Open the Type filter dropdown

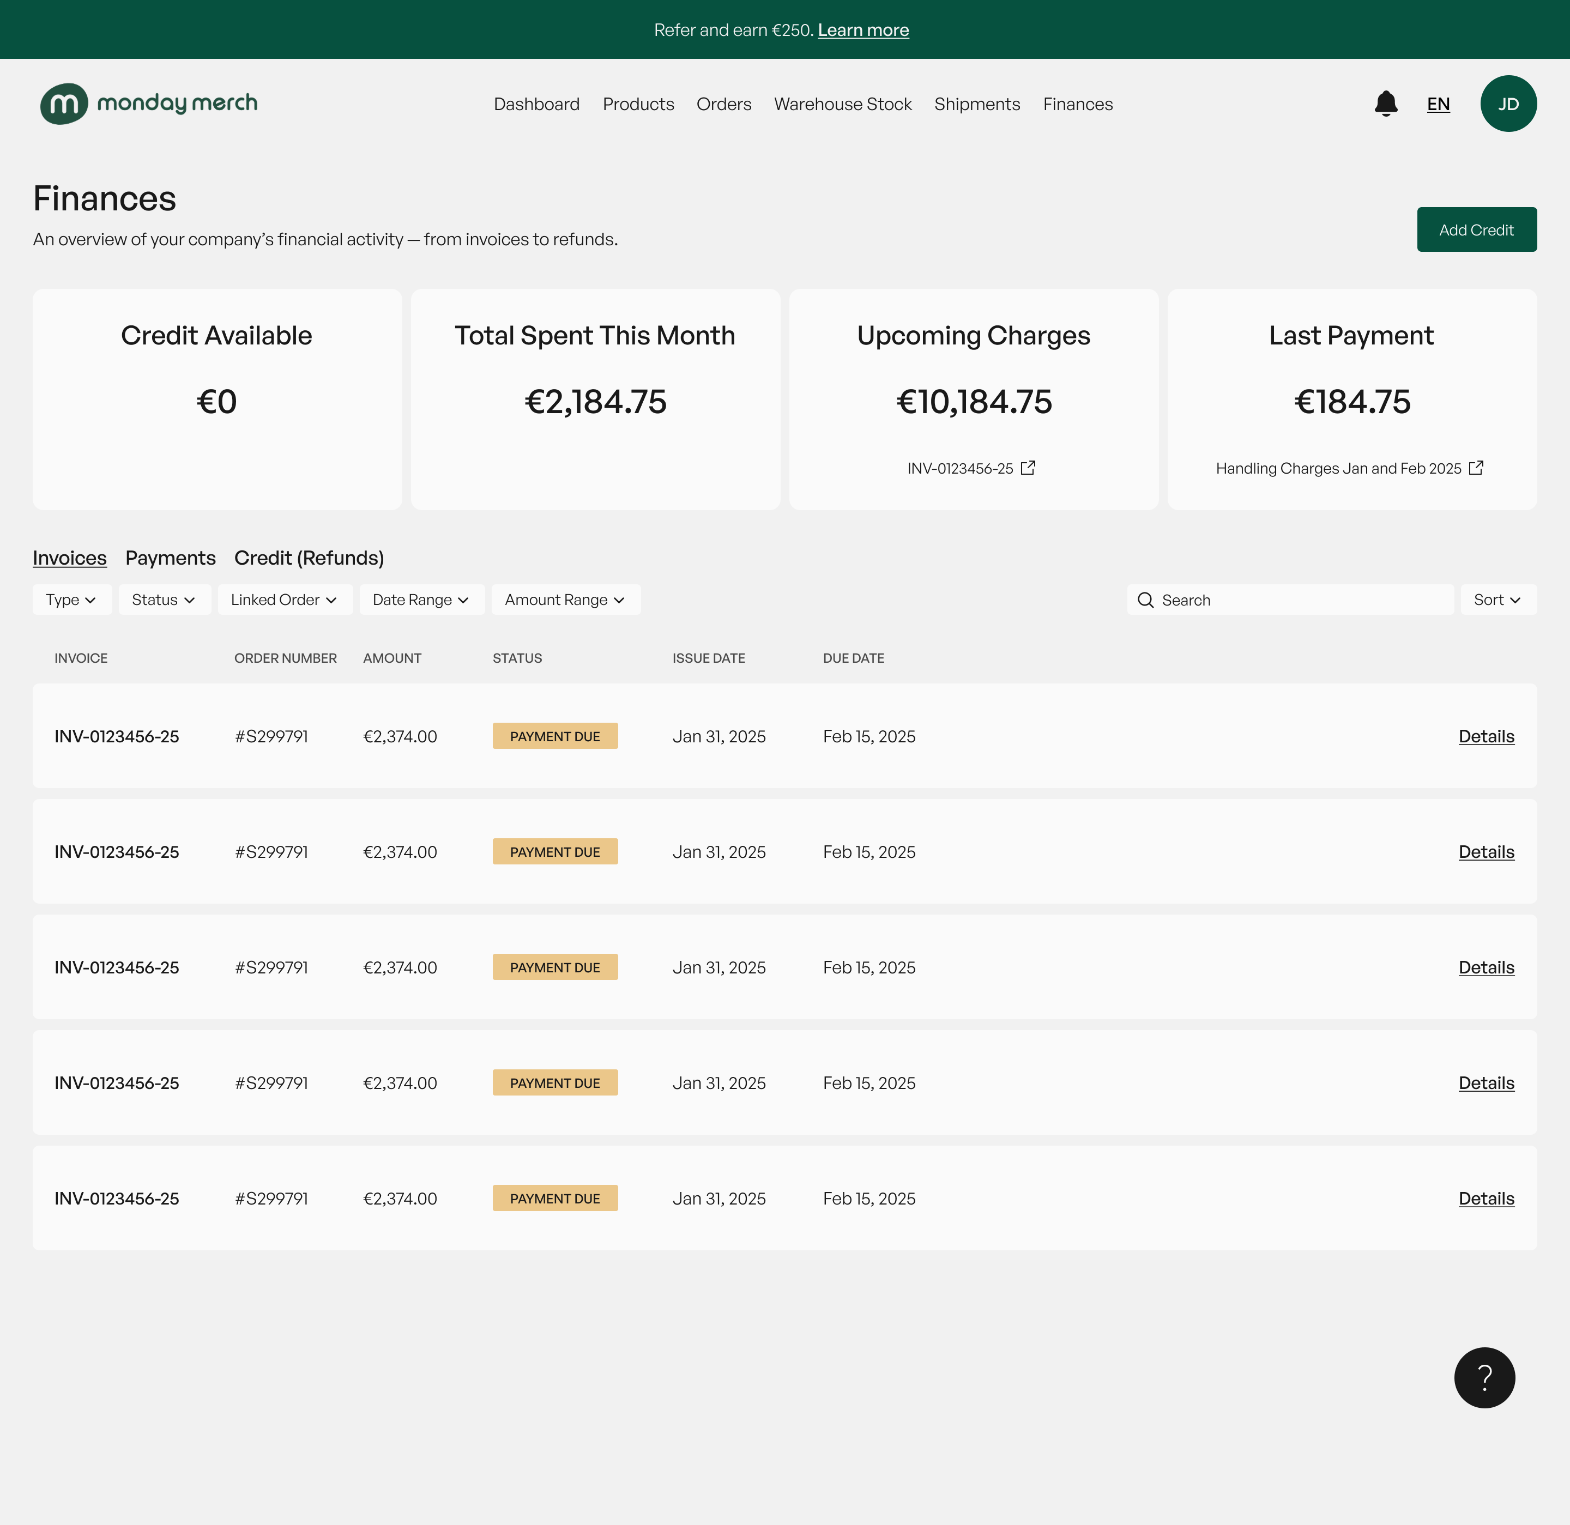click(x=71, y=599)
